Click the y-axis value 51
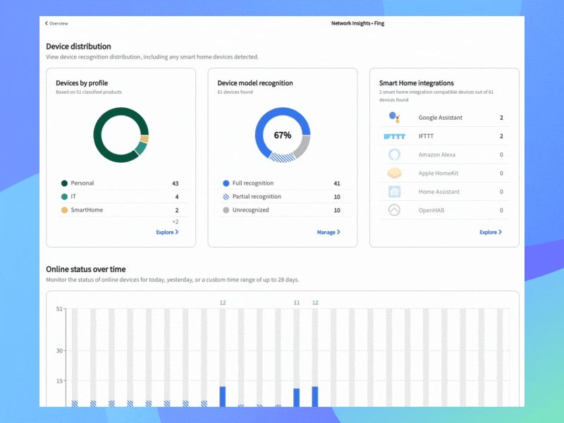Viewport: 564px width, 423px height. pyautogui.click(x=59, y=309)
